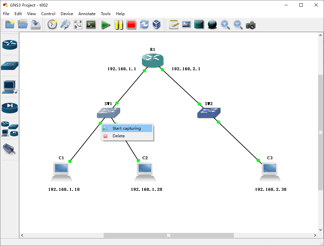Open the Device menu
This screenshot has width=324, height=246.
(67, 13)
